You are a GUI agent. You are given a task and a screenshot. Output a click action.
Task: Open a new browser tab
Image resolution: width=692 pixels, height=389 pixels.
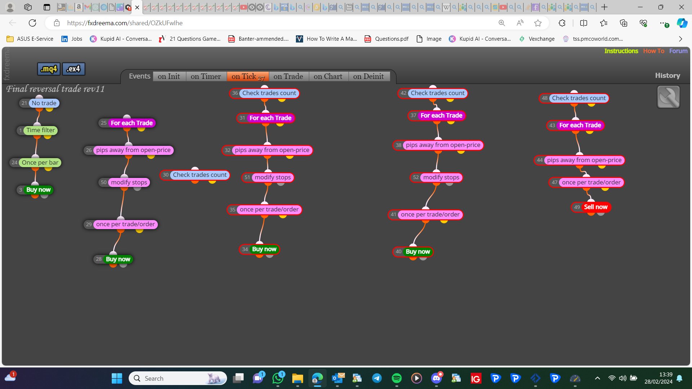(604, 7)
